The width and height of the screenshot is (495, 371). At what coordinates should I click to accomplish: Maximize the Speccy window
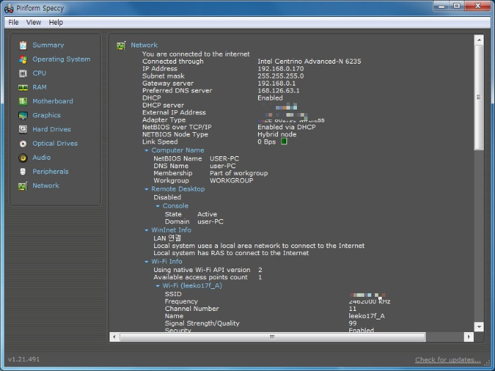tap(457, 6)
